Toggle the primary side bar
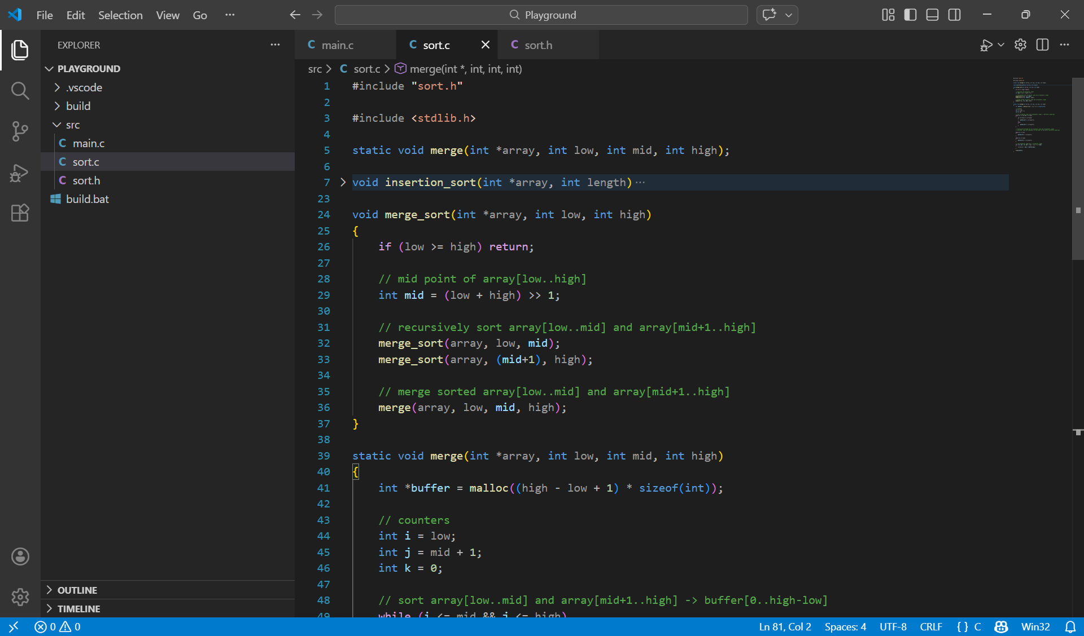This screenshot has height=636, width=1084. (910, 15)
